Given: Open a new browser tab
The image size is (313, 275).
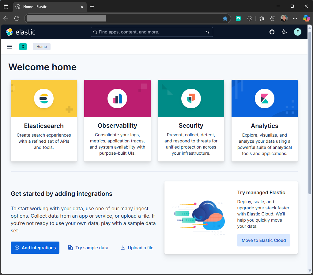Looking at the screenshot, I should pos(92,7).
